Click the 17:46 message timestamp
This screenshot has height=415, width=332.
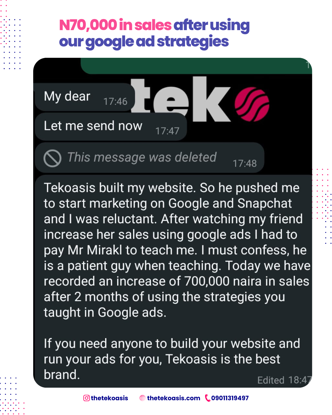click(115, 101)
